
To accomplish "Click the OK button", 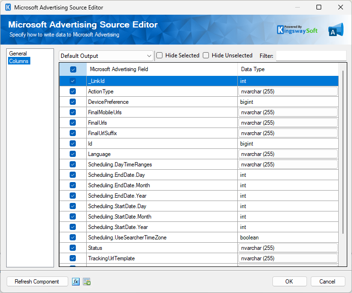I will [289, 282].
